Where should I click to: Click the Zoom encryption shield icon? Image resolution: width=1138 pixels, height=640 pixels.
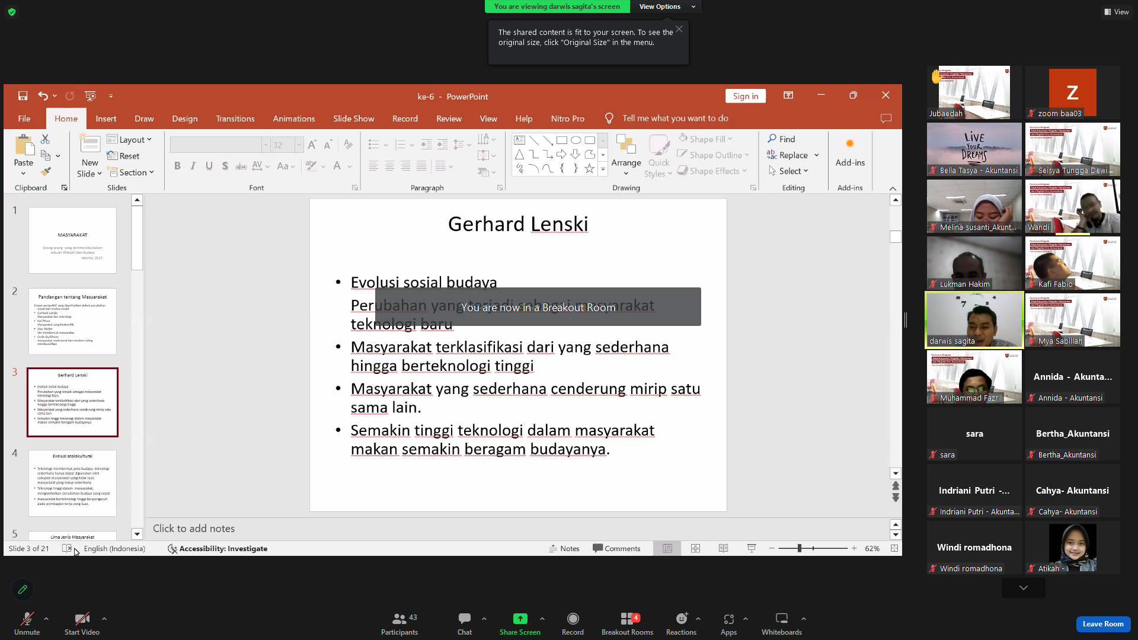[12, 12]
